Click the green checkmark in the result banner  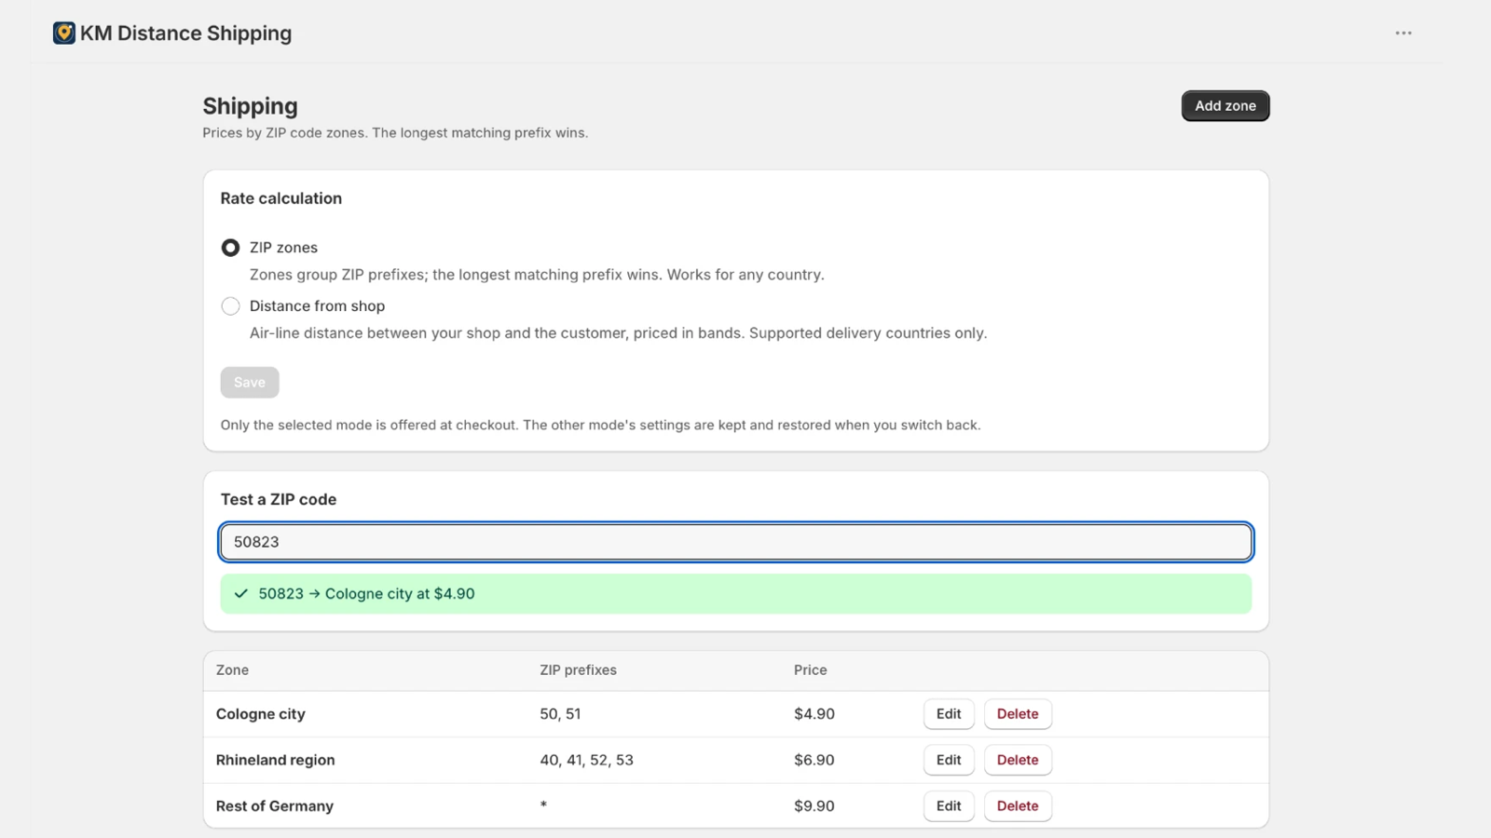pos(241,594)
